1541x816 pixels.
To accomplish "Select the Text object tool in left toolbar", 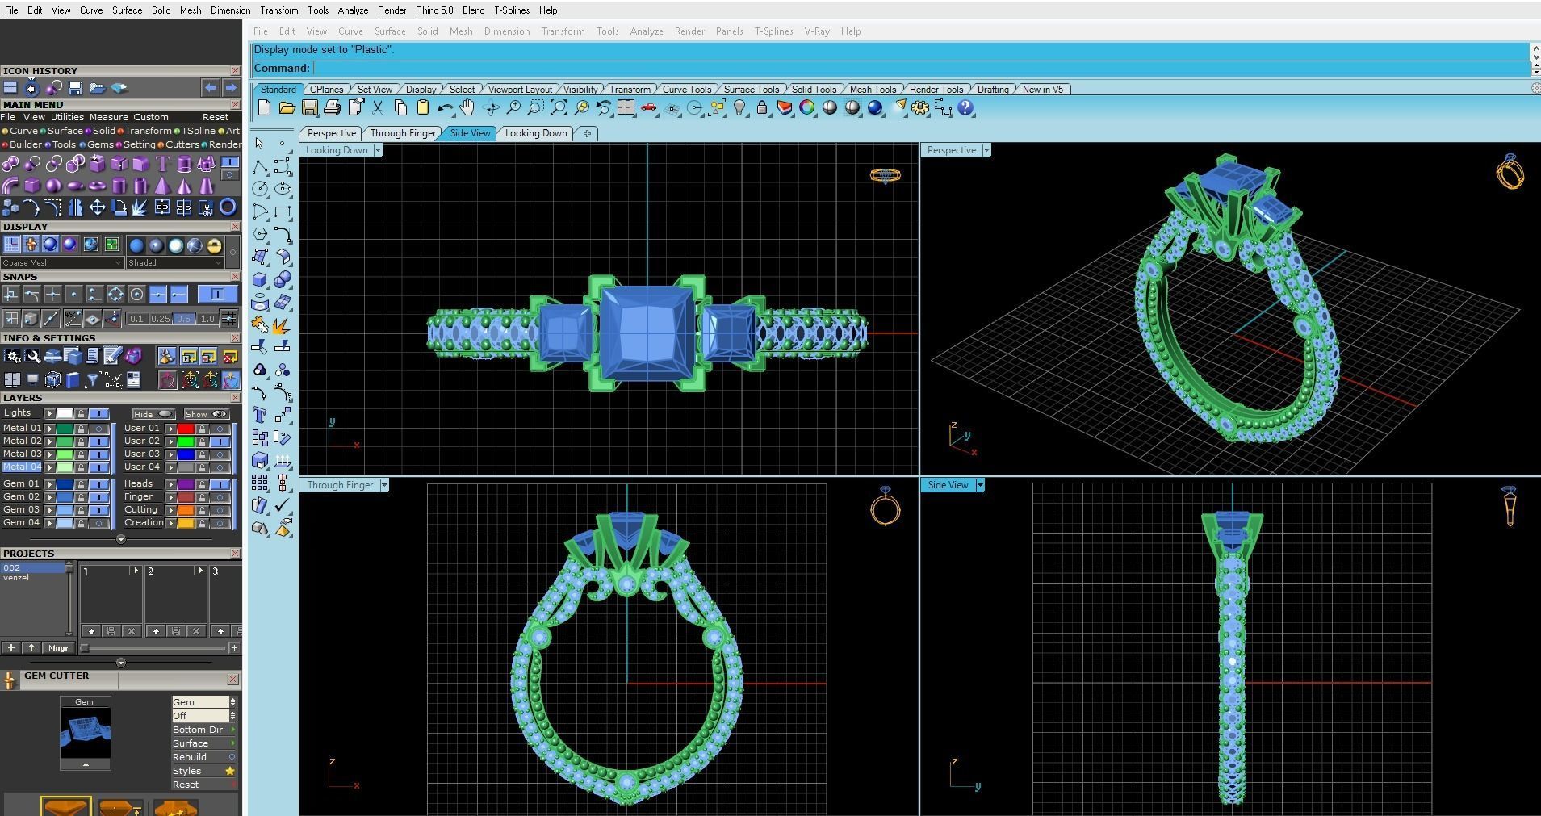I will point(260,415).
